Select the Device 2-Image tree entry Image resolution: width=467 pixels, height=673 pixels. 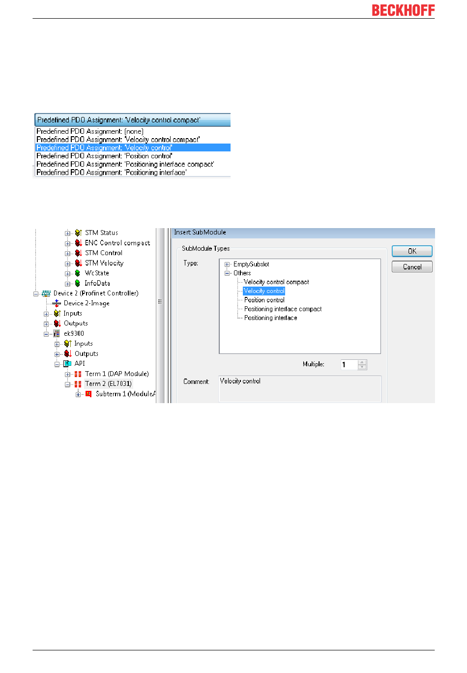point(87,303)
